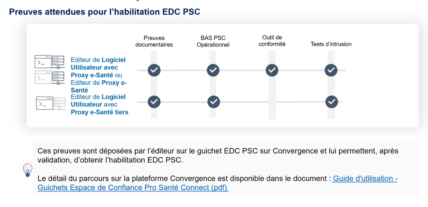
Task: Click the greyed middle terminal-server icon
Action: coord(49,78)
